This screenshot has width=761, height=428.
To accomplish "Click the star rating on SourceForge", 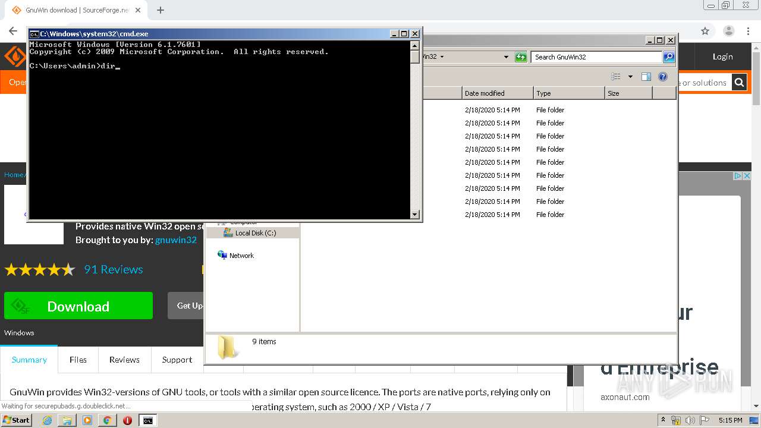I will (40, 270).
